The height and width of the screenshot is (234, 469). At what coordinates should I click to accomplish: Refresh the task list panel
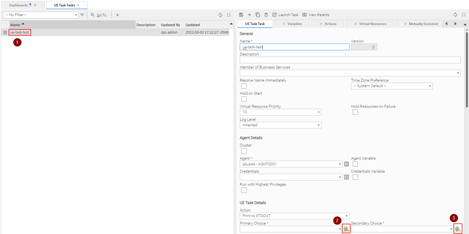click(x=220, y=15)
